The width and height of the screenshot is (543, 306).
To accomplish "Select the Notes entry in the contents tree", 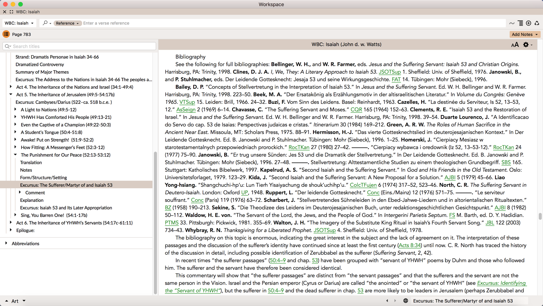I will 26,170.
